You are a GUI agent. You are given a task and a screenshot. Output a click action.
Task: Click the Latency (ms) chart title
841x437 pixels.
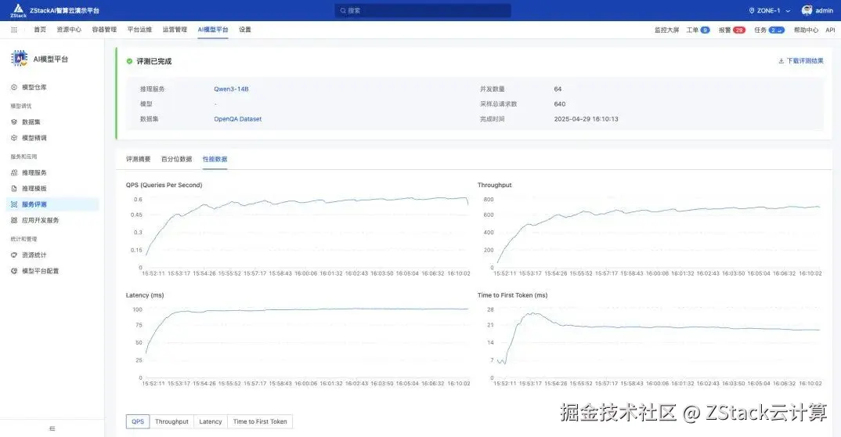[145, 295]
